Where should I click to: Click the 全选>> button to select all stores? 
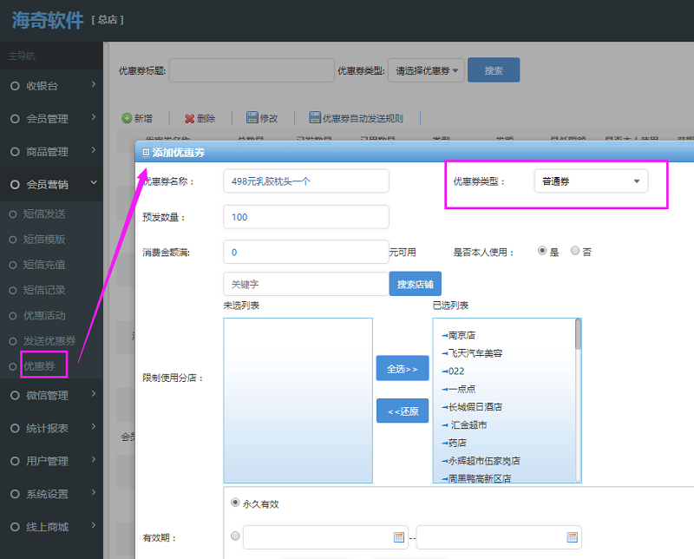point(403,367)
